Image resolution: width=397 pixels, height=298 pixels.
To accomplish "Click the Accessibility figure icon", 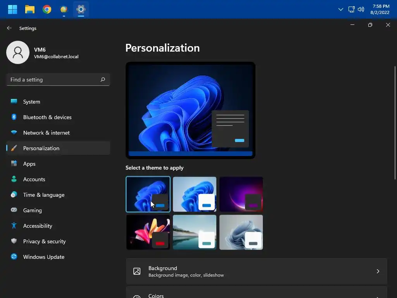I will coord(14,225).
